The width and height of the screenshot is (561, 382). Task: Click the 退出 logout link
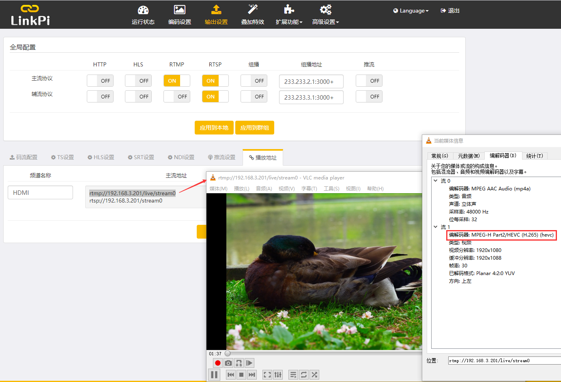tap(450, 11)
